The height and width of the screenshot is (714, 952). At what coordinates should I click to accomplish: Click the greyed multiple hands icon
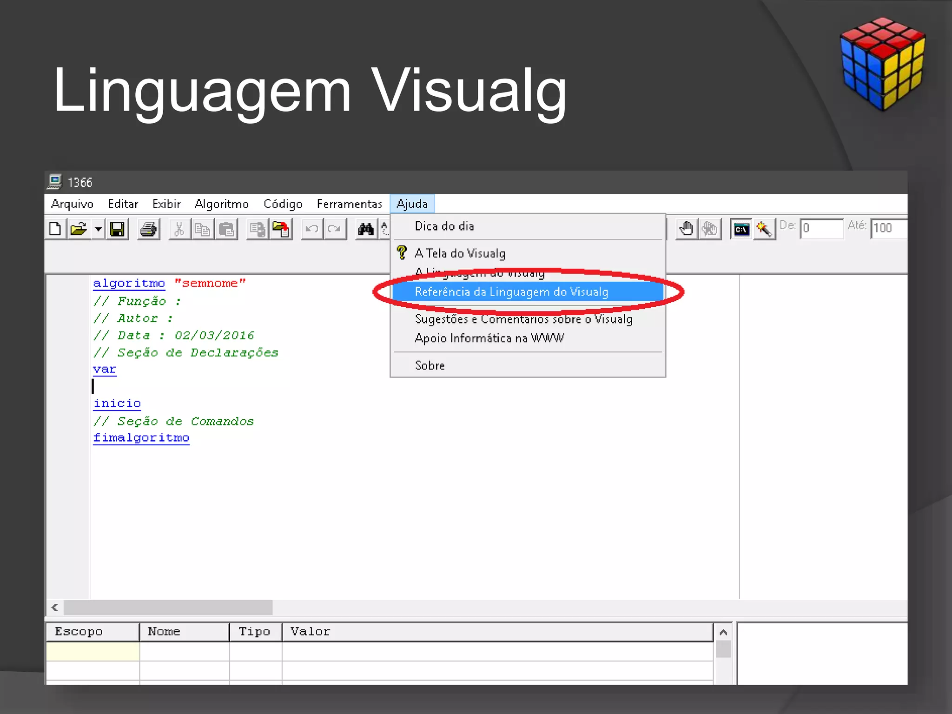tap(709, 229)
